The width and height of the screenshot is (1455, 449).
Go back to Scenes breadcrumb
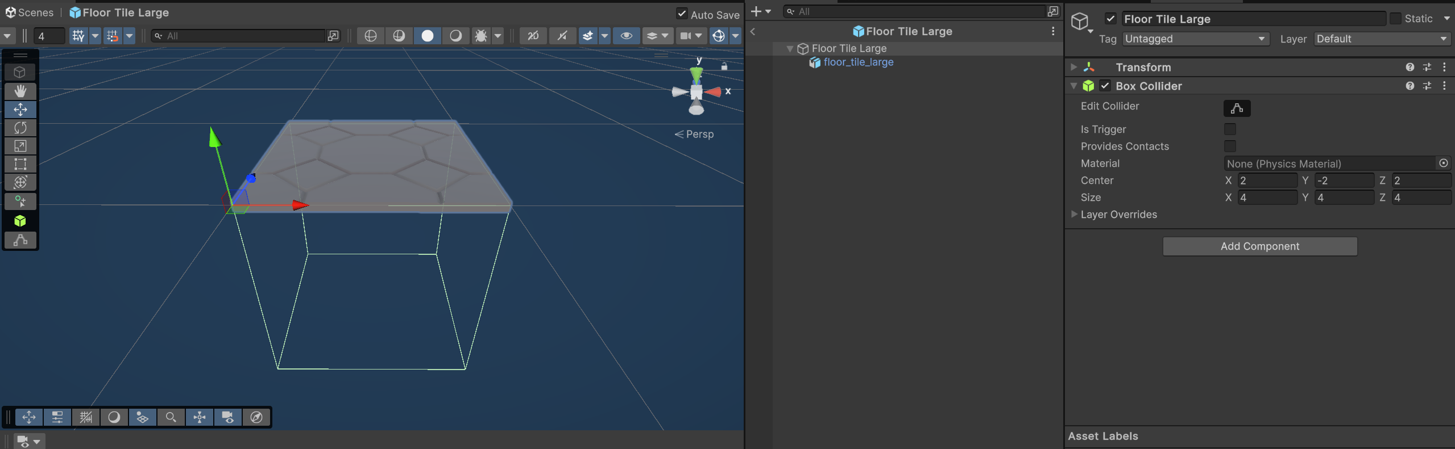point(30,12)
